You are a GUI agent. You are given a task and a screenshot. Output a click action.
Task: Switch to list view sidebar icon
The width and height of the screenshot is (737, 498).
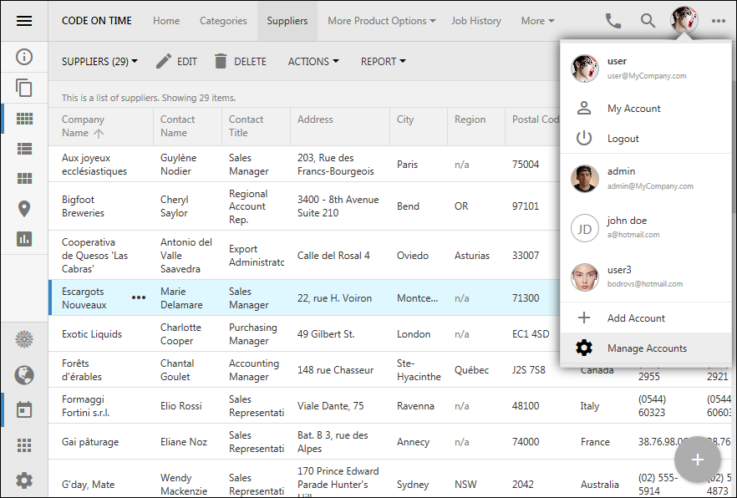[24, 149]
